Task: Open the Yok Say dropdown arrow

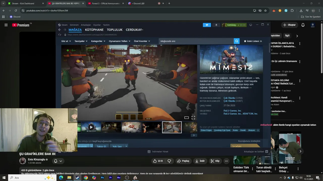Action: pos(126,146)
